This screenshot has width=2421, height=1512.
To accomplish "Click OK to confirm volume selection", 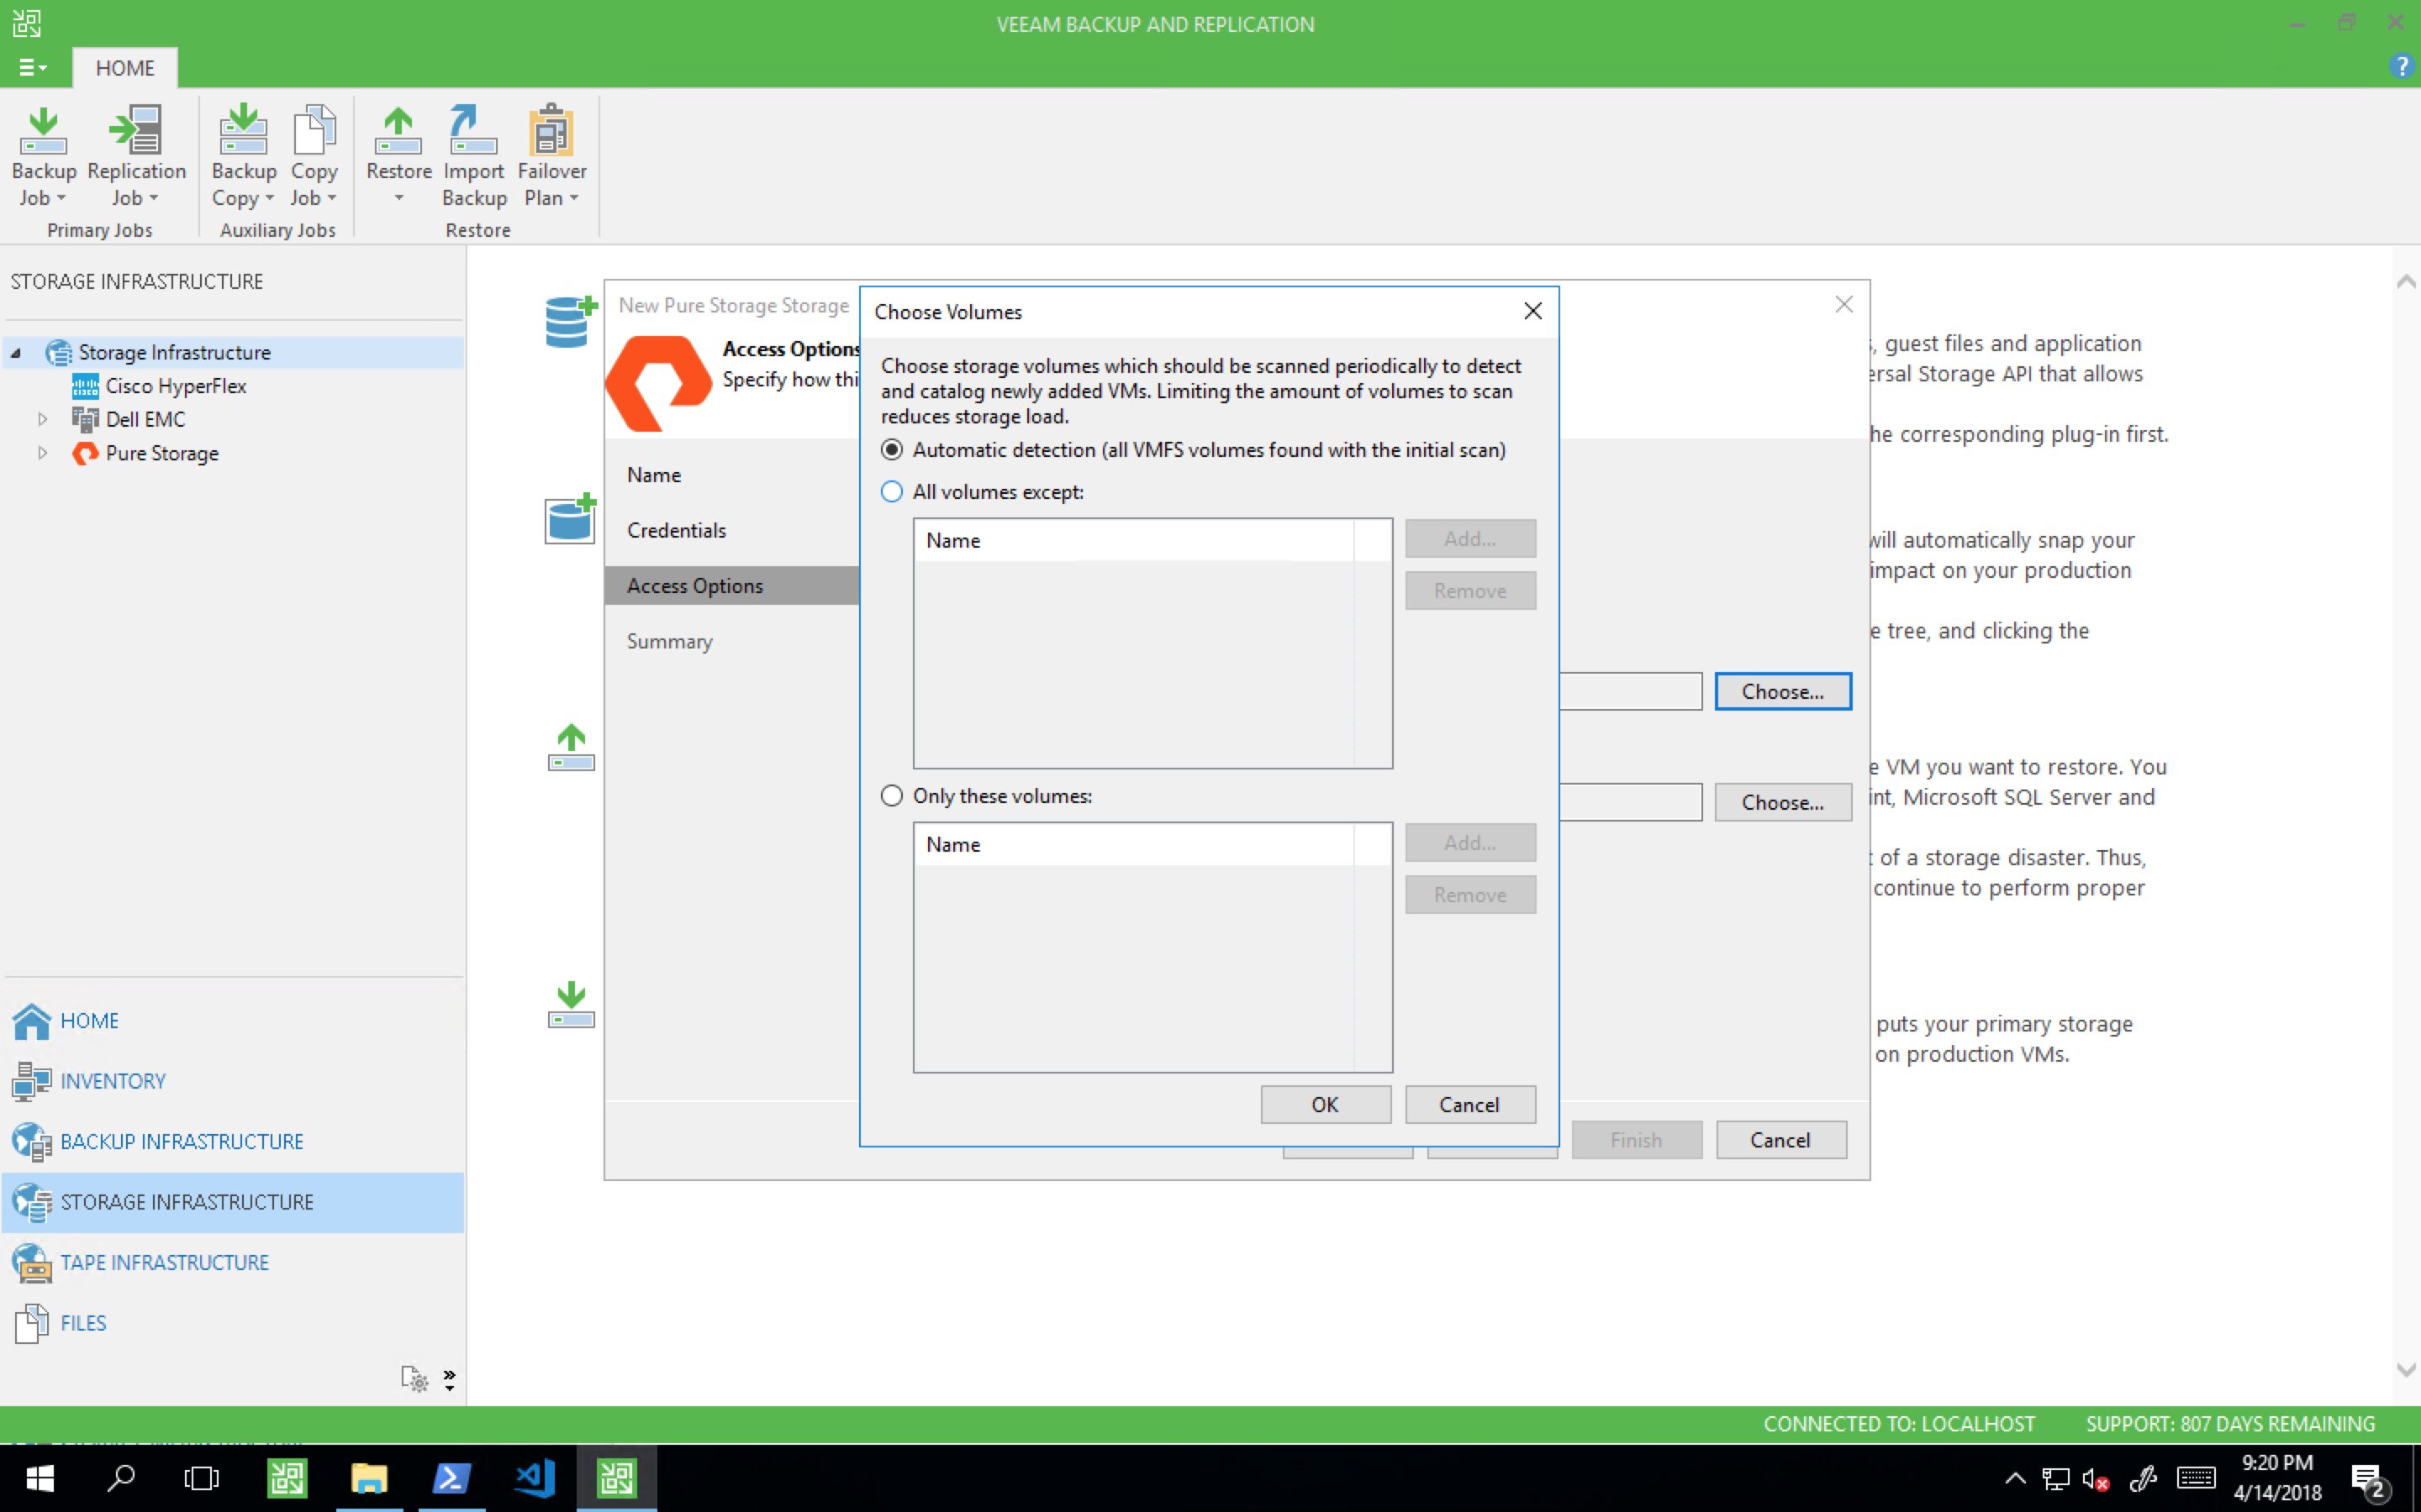I will point(1325,1103).
